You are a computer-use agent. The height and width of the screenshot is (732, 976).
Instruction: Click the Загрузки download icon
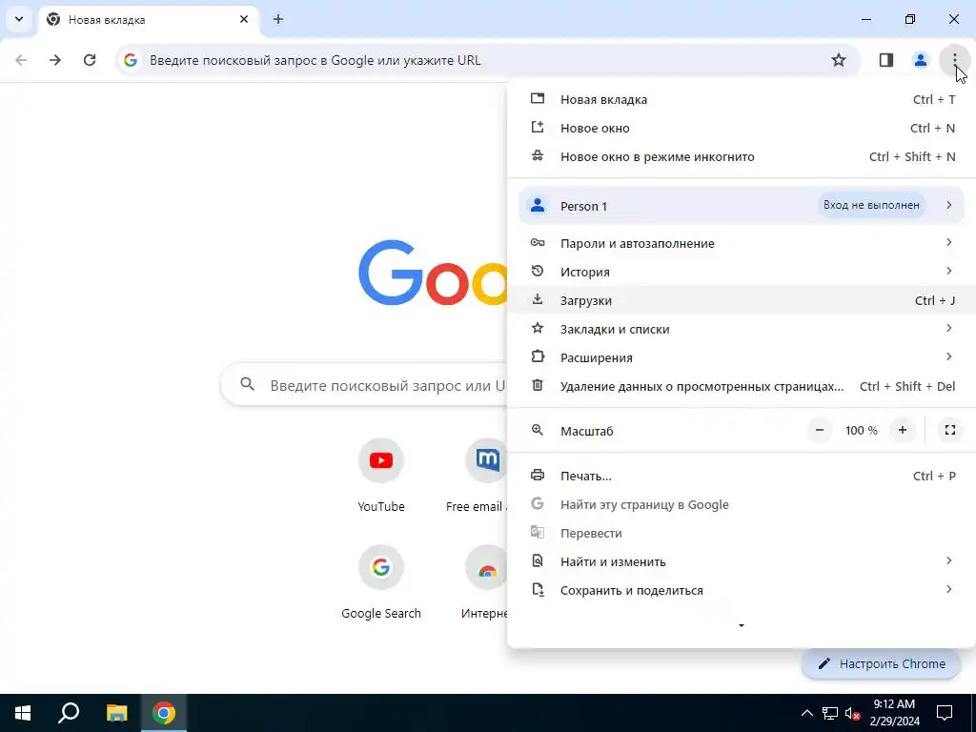[x=538, y=299]
